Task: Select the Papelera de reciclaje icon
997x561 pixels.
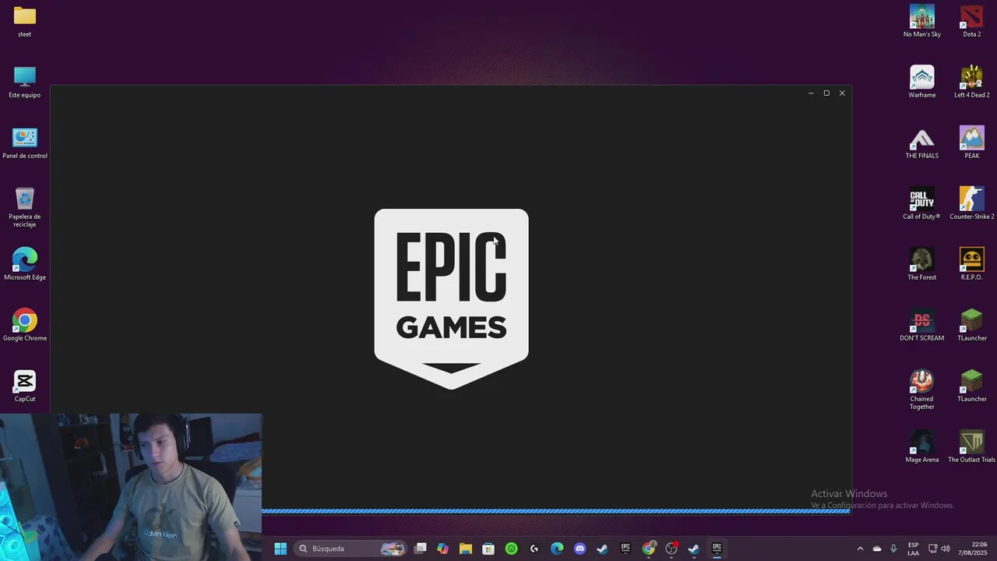Action: [25, 206]
